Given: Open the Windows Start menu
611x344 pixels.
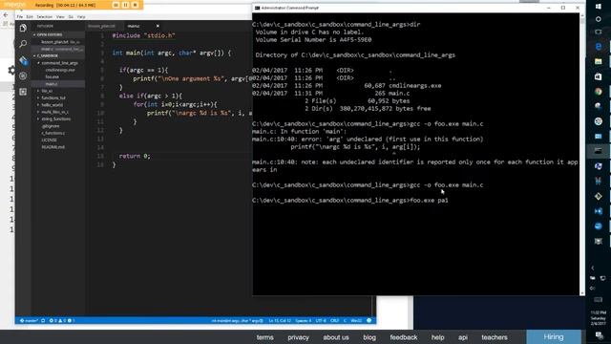Looking at the screenshot, I should coord(599,6).
